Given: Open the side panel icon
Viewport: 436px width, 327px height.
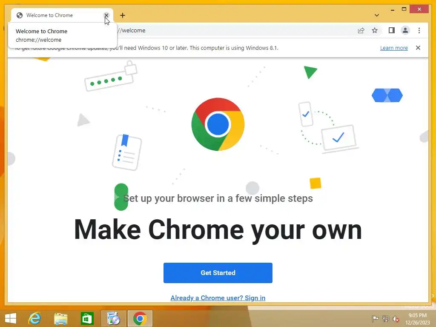Looking at the screenshot, I should click(x=392, y=30).
